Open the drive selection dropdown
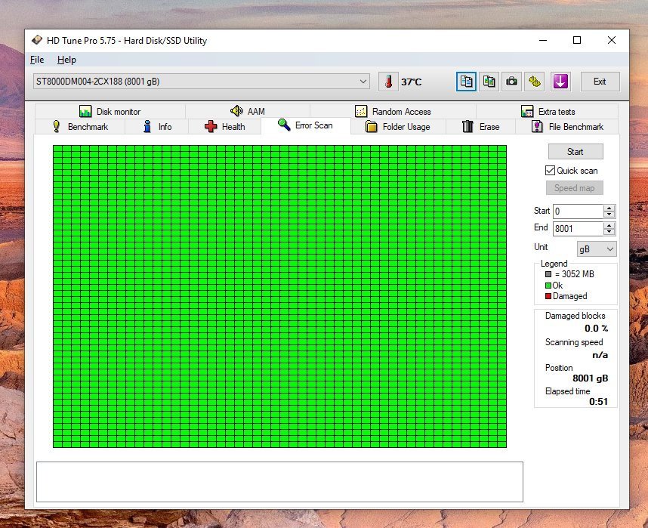The height and width of the screenshot is (528, 648). 363,82
